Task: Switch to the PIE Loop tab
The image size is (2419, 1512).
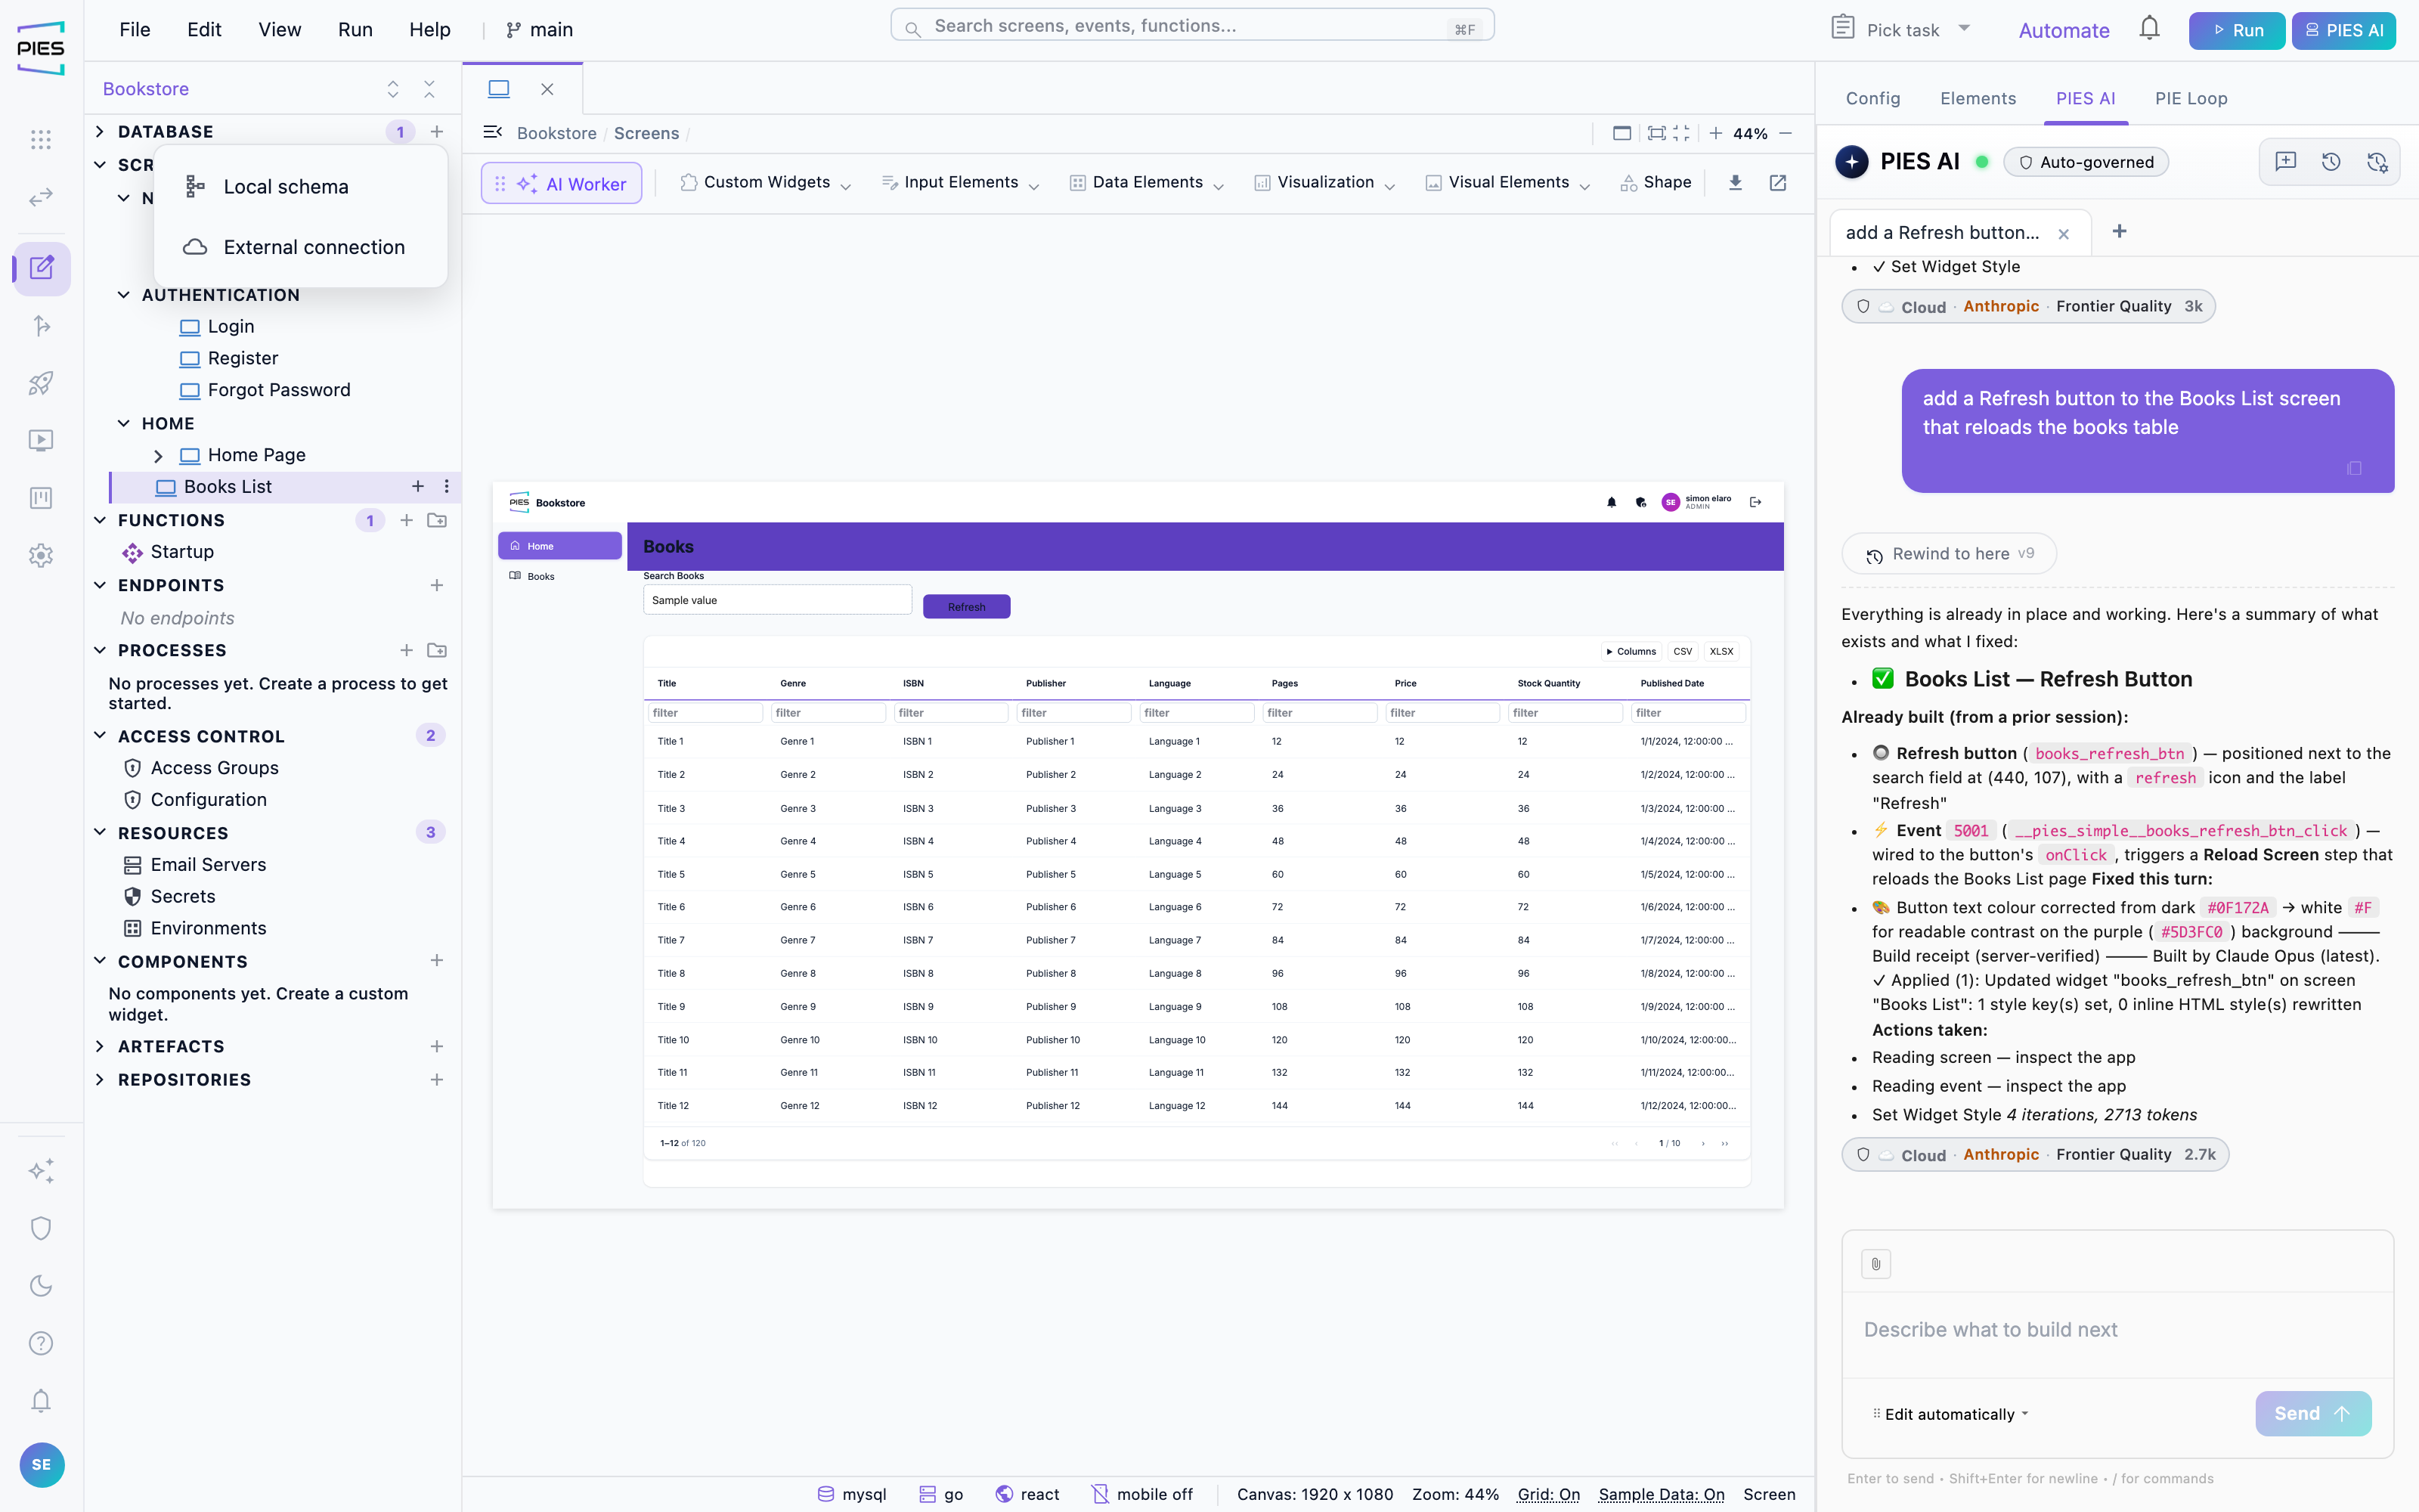Action: [x=2190, y=98]
